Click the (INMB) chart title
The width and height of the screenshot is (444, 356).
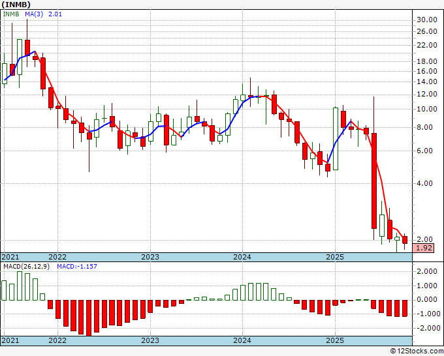(x=16, y=5)
